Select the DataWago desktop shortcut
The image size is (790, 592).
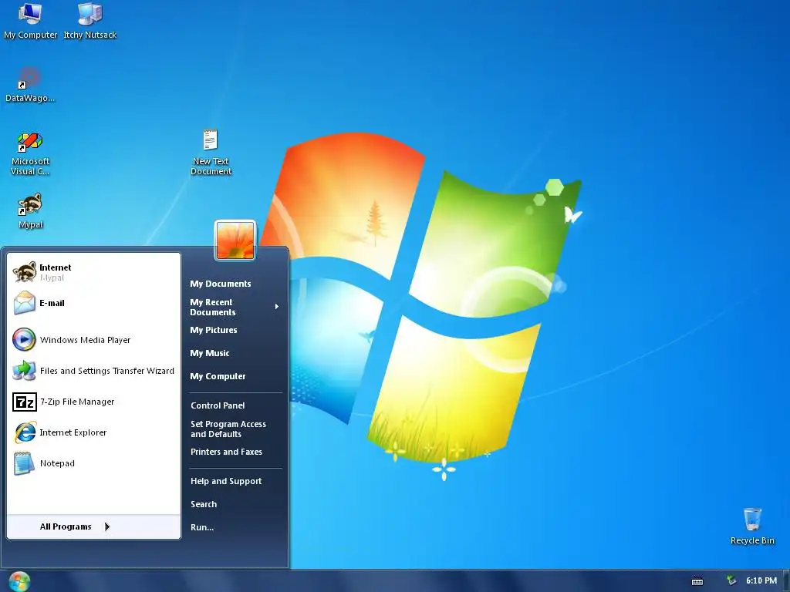click(30, 85)
